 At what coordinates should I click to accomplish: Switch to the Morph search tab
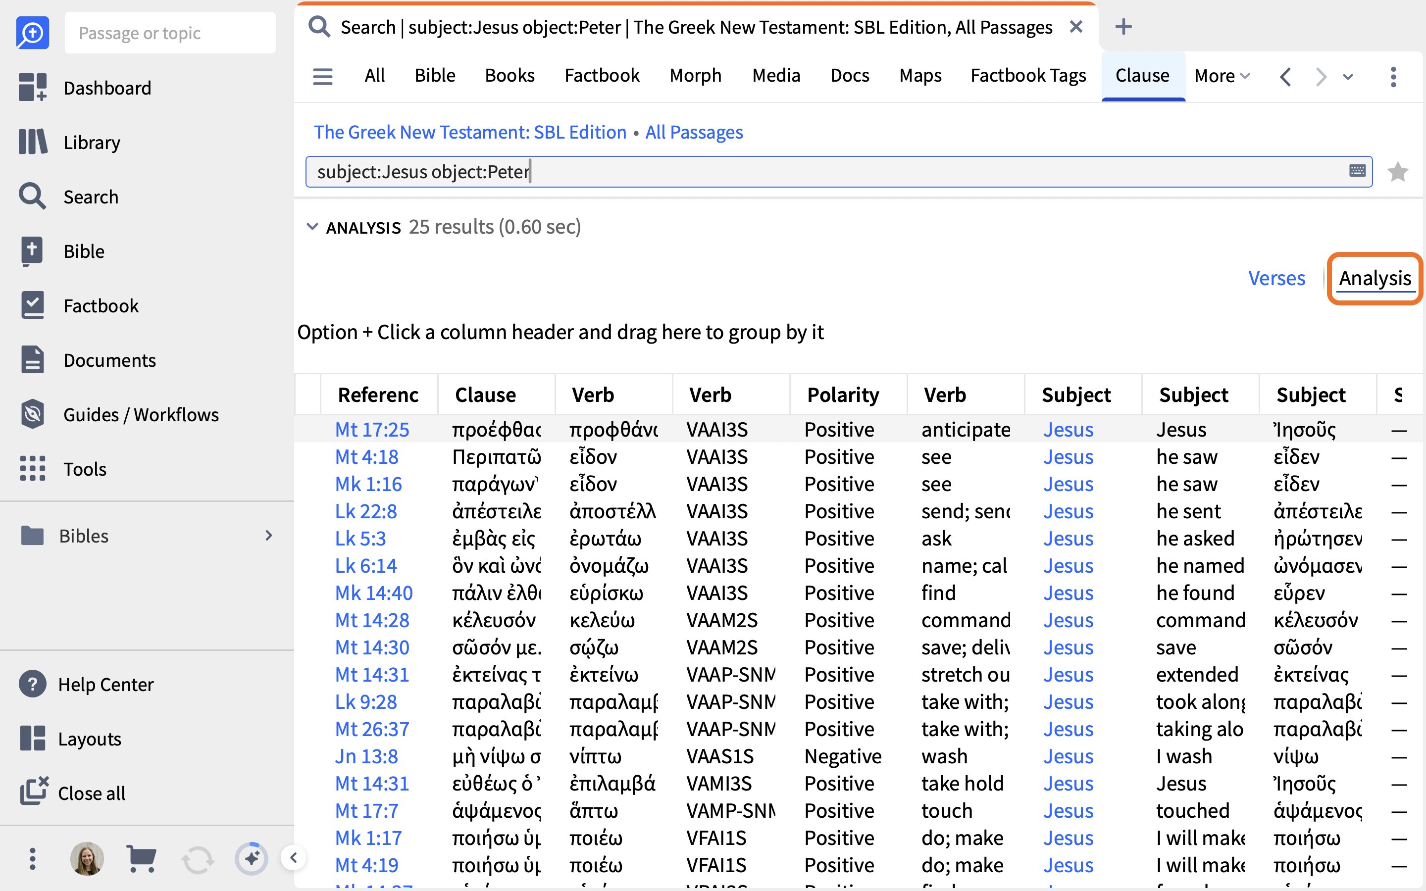pyautogui.click(x=695, y=75)
